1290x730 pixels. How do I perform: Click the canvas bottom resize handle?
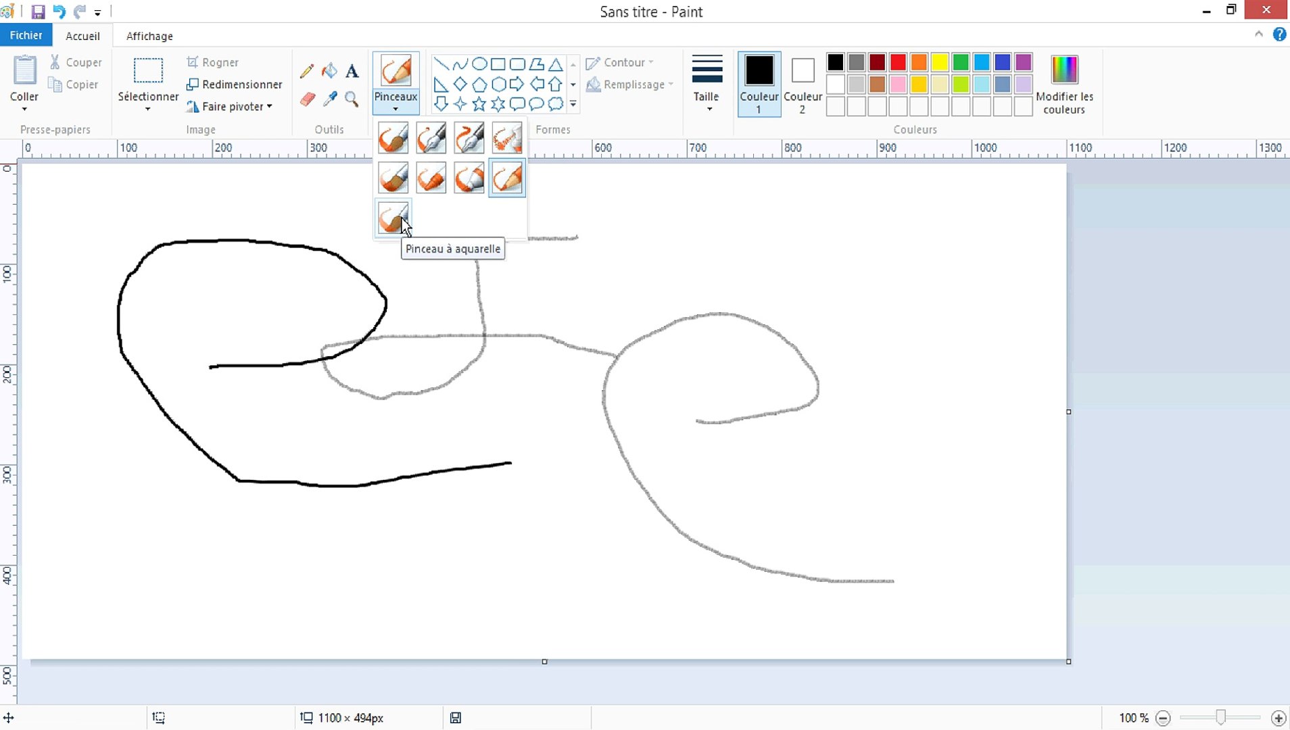tap(544, 662)
